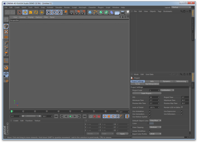This screenshot has width=198, height=143.
Task: Open Default Object Color dropdown
Action: pos(155,120)
